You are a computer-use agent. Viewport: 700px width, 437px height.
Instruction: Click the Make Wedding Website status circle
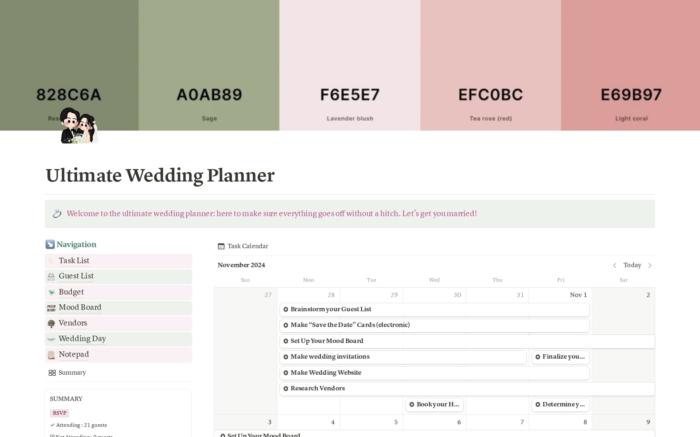286,373
